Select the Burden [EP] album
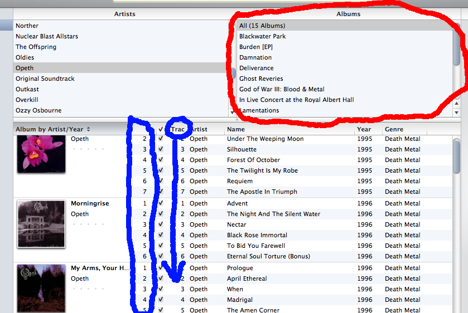The width and height of the screenshot is (468, 313). 345,47
